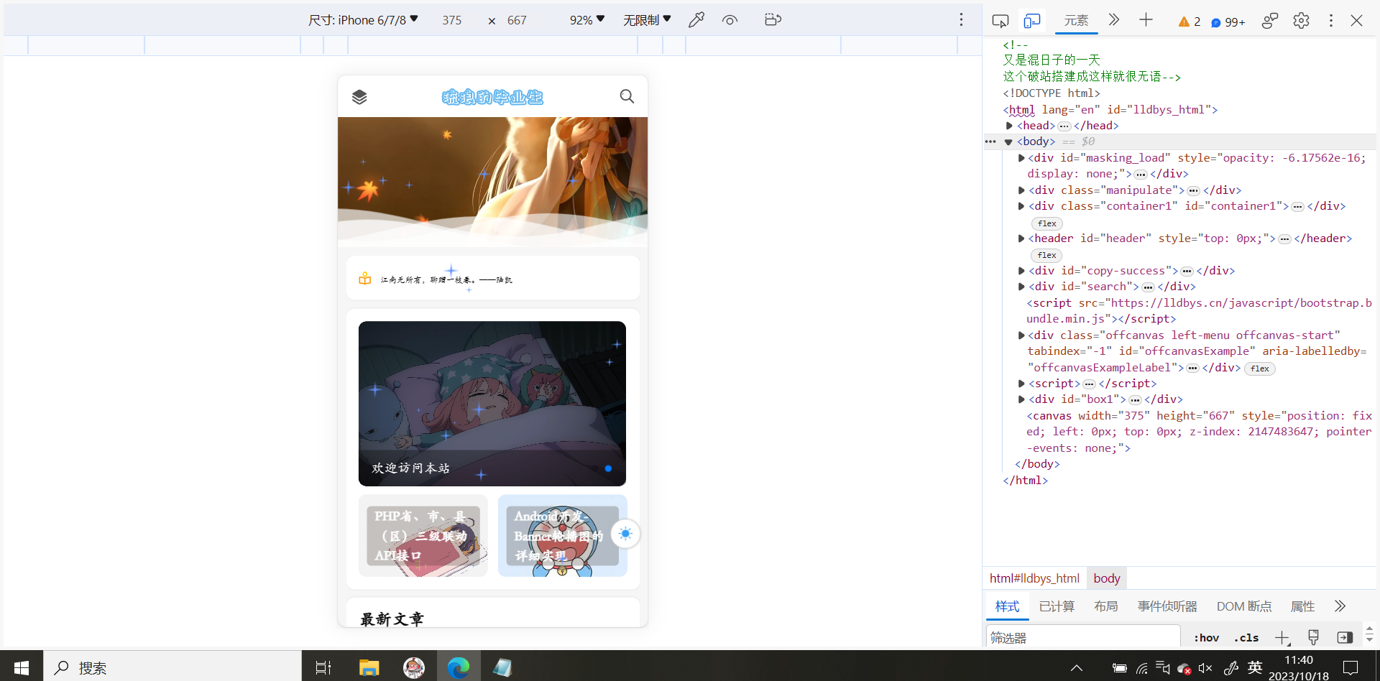Click the height field showing 667
1380x681 pixels.
[517, 20]
